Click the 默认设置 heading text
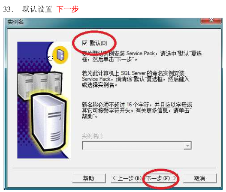The height and width of the screenshot is (192, 226). pos(37,9)
